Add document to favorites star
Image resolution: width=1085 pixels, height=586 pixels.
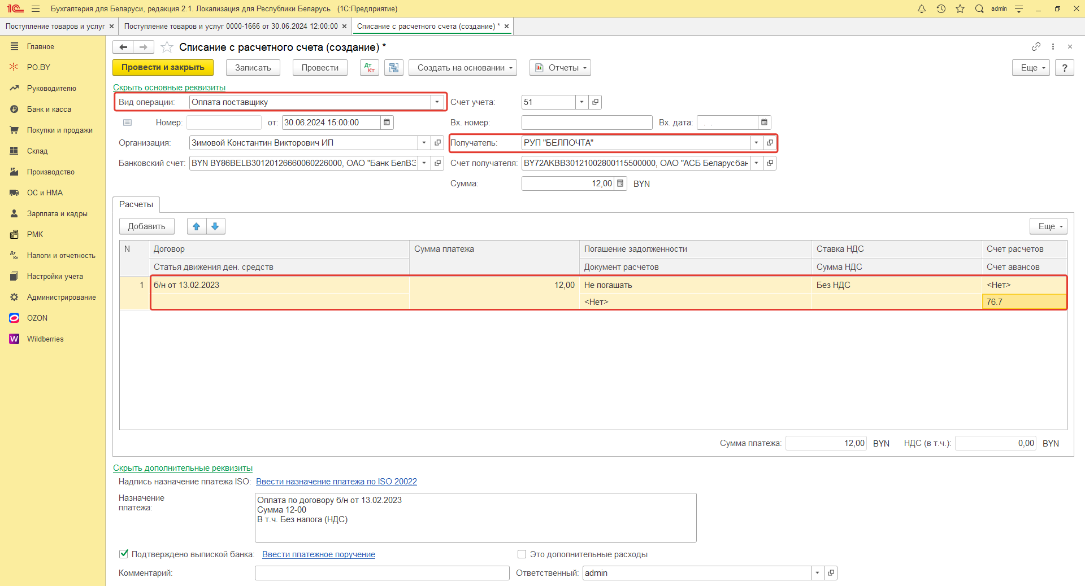pos(167,47)
